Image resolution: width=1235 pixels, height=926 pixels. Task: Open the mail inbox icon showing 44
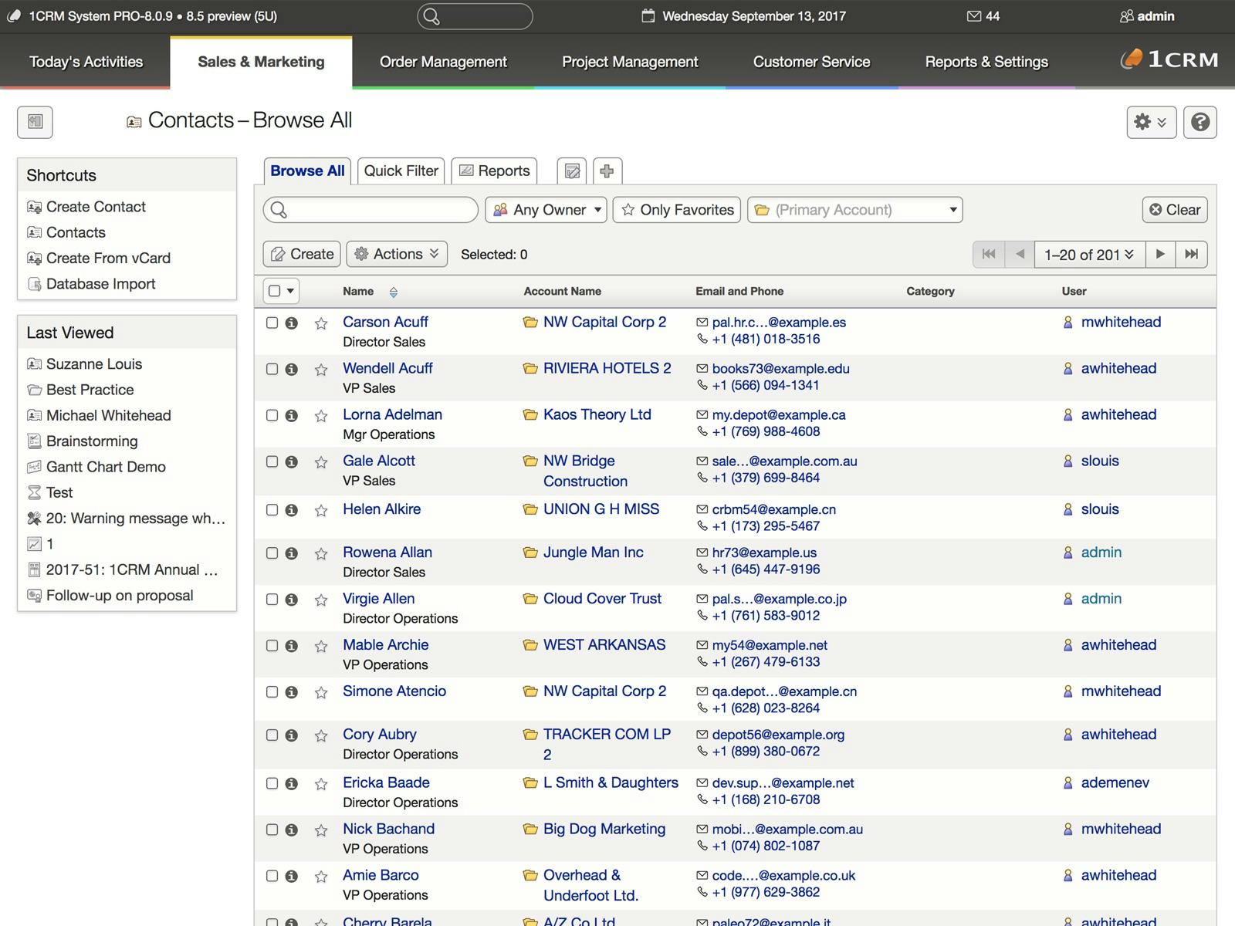(x=974, y=16)
